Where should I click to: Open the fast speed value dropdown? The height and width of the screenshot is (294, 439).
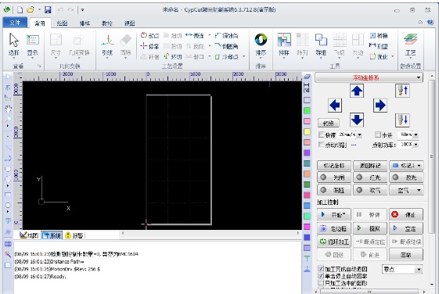(x=360, y=134)
